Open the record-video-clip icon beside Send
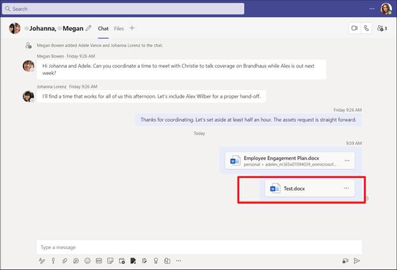 (x=345, y=260)
